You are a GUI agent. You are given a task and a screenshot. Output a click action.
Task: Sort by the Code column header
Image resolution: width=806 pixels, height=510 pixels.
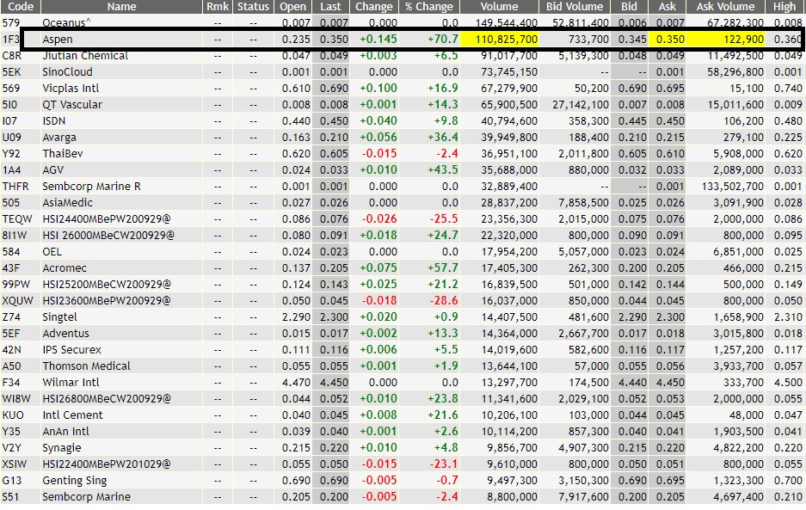[x=20, y=7]
